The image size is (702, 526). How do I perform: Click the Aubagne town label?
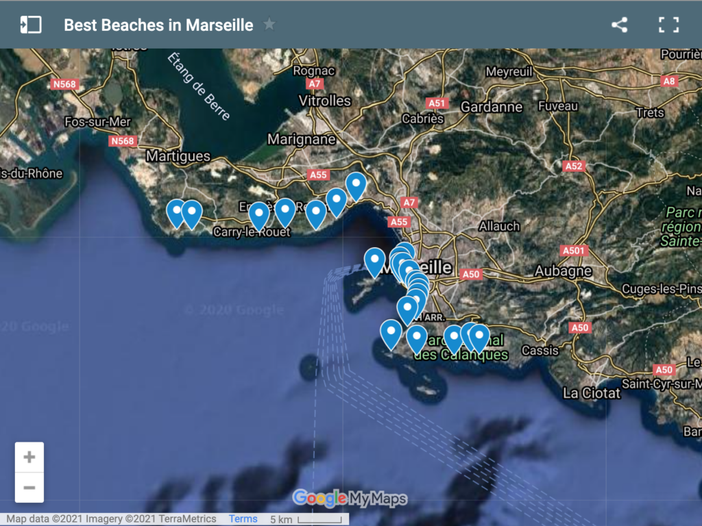564,271
